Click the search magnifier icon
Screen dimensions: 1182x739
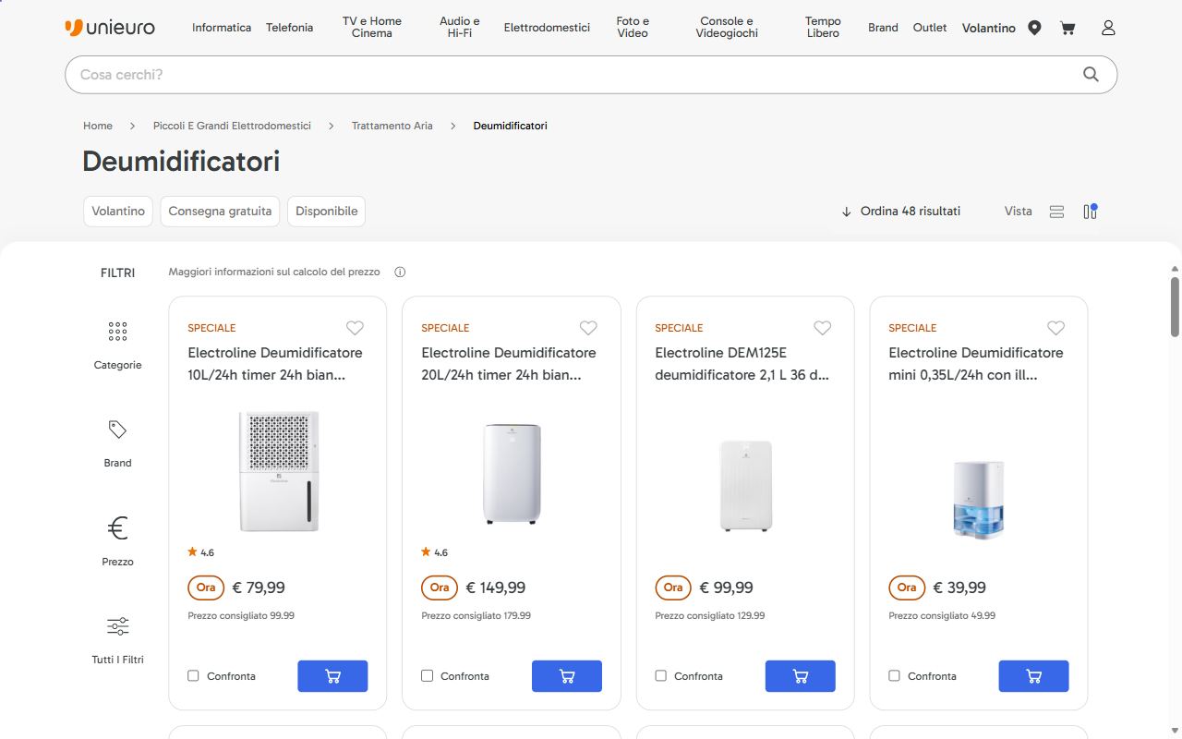1091,75
